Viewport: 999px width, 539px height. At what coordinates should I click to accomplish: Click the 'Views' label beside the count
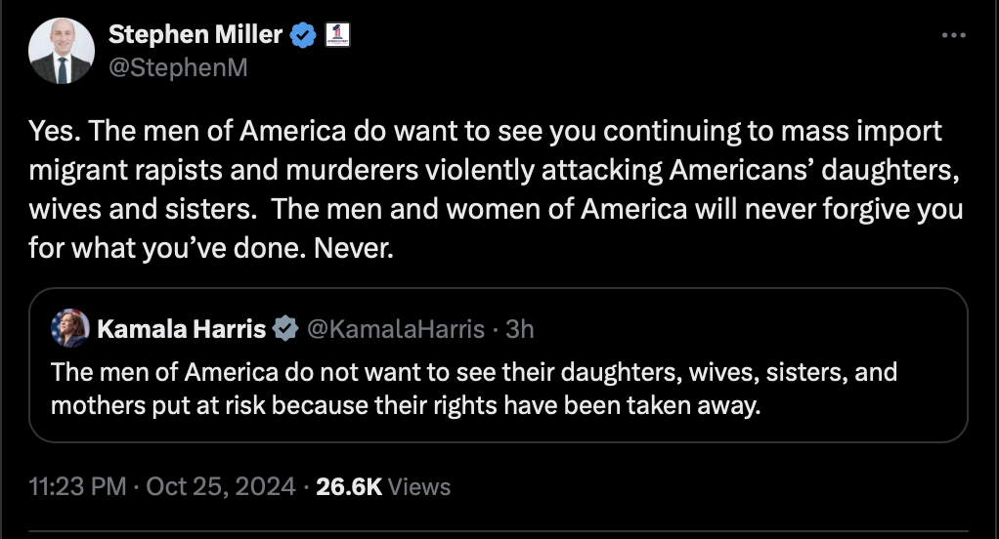tap(419, 486)
